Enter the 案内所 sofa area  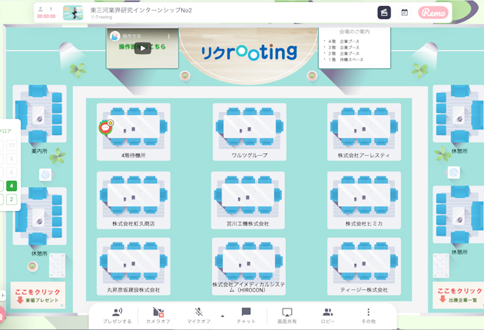pyautogui.click(x=39, y=114)
